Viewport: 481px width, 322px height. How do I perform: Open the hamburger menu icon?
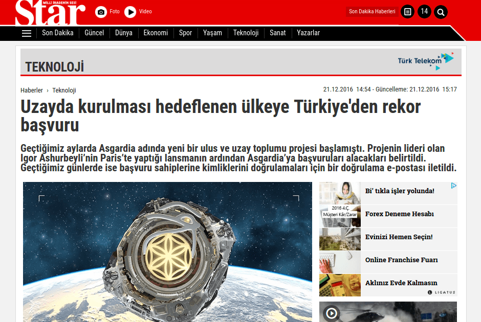pyautogui.click(x=27, y=33)
